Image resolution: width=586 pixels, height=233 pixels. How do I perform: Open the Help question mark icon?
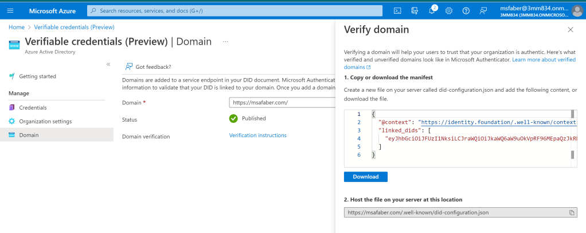coord(466,11)
